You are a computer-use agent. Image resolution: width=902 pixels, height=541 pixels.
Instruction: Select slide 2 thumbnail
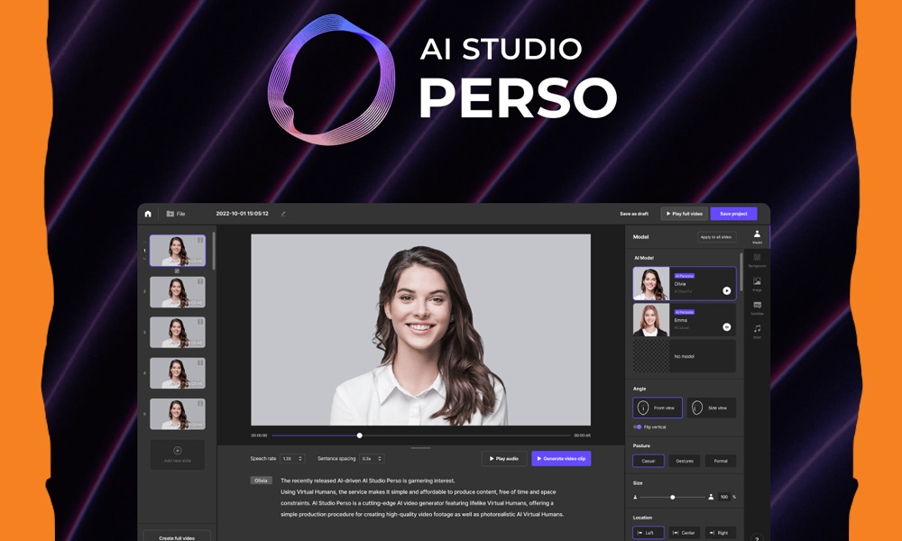click(177, 292)
